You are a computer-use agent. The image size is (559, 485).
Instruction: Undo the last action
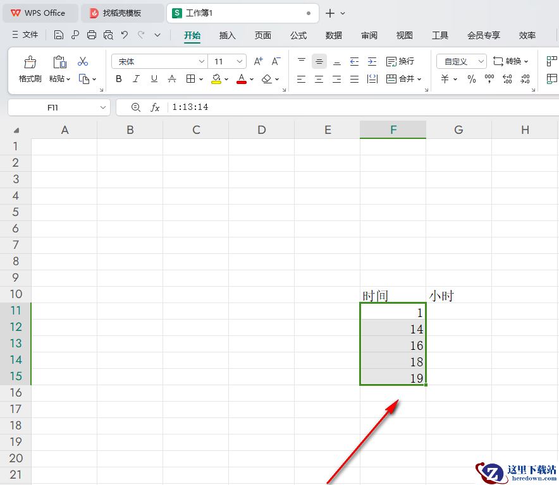(x=124, y=35)
